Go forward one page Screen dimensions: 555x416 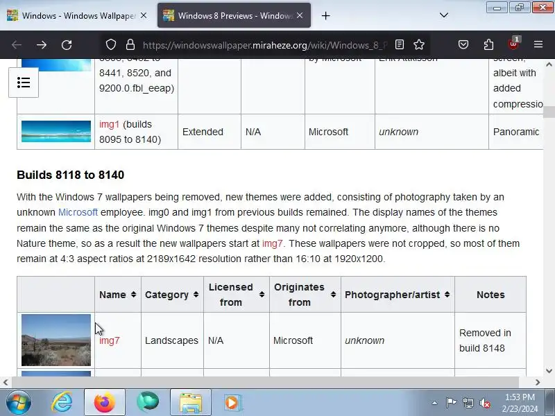(x=42, y=44)
